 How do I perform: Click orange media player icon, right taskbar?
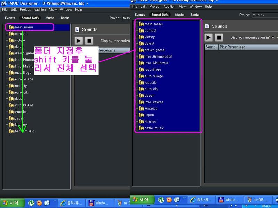point(169,200)
